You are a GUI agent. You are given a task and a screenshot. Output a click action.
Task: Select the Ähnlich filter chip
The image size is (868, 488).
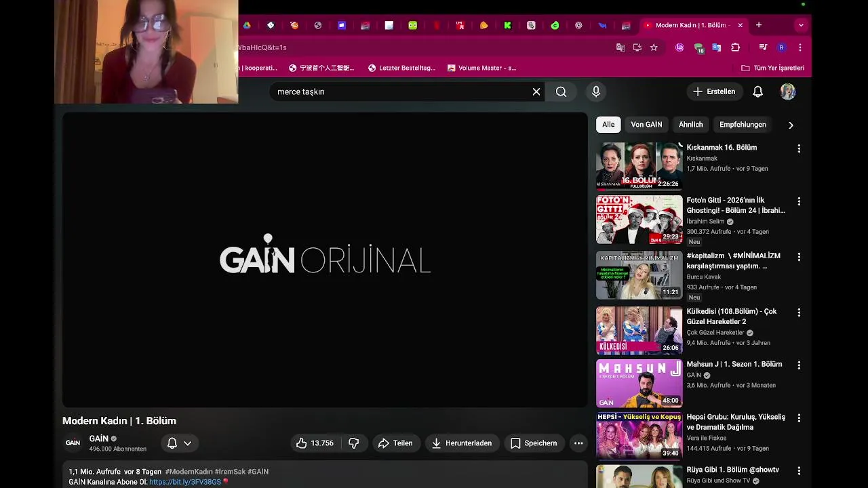point(690,125)
